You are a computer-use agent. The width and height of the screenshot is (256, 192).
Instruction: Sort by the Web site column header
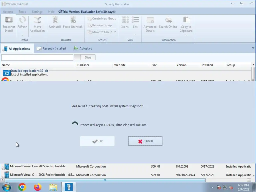point(131,65)
